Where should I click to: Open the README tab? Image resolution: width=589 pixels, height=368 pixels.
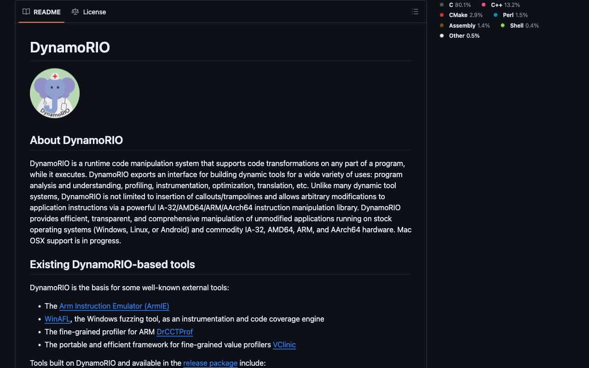pyautogui.click(x=41, y=12)
